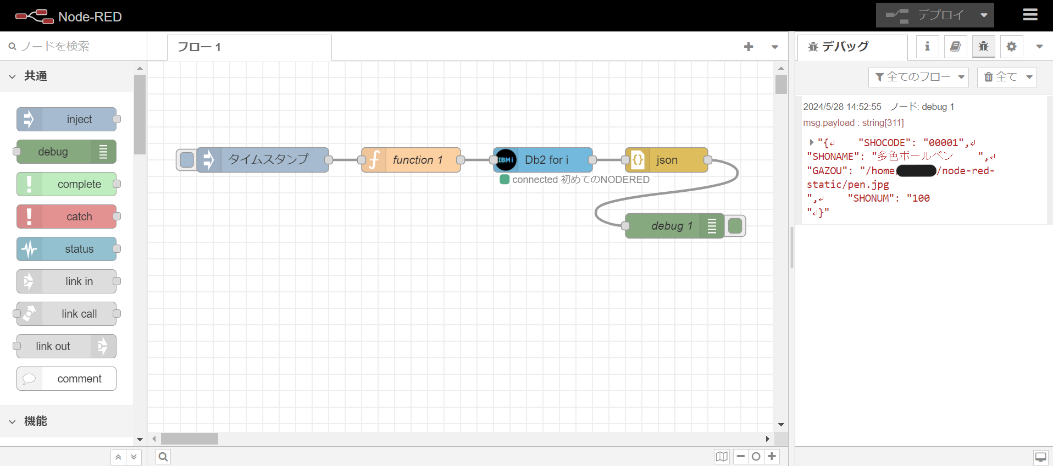Show the configuration nodes gear tab
Viewport: 1053px width, 466px height.
pyautogui.click(x=1011, y=47)
